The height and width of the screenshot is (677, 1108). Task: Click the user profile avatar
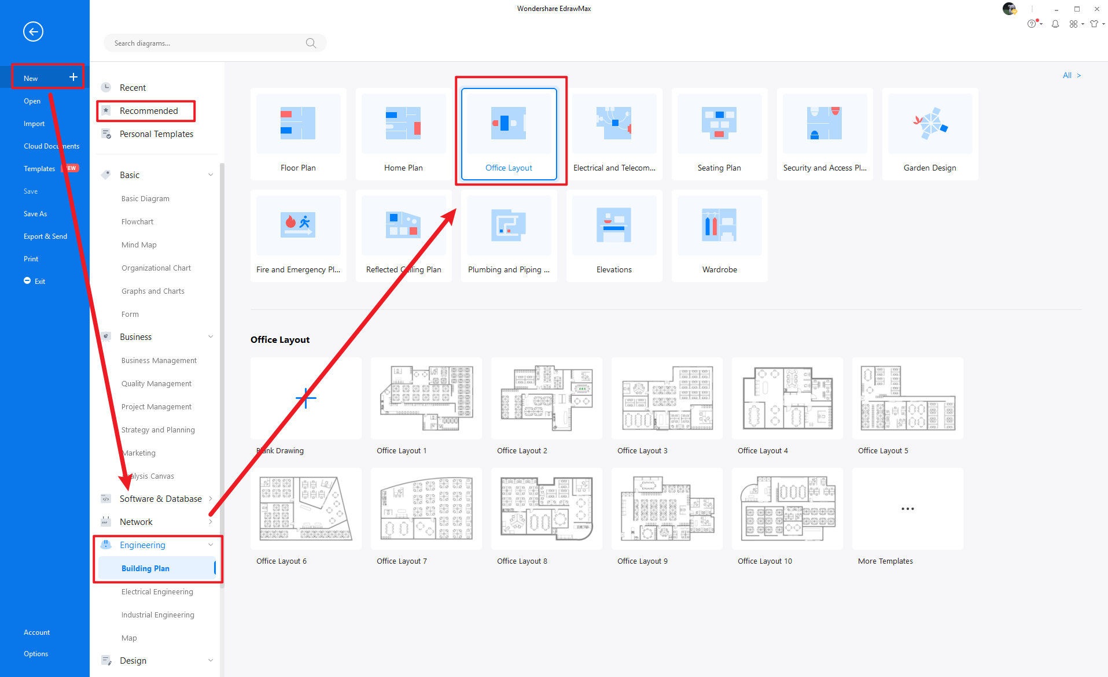click(x=1009, y=9)
